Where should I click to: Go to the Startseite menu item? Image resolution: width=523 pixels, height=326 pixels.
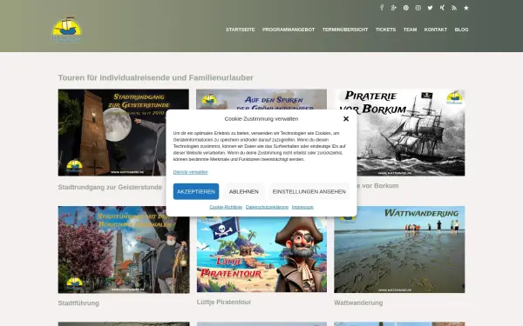coord(241,30)
